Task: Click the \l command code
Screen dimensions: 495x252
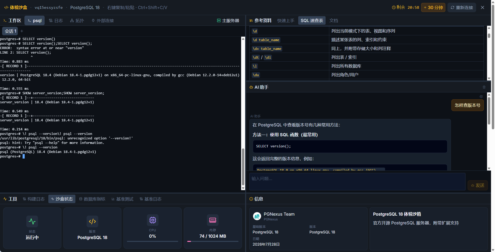Action: (x=255, y=66)
